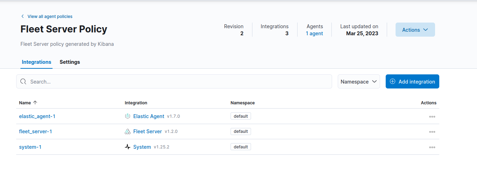This screenshot has width=477, height=196.
Task: Expand the Namespace filter dropdown
Action: (359, 81)
